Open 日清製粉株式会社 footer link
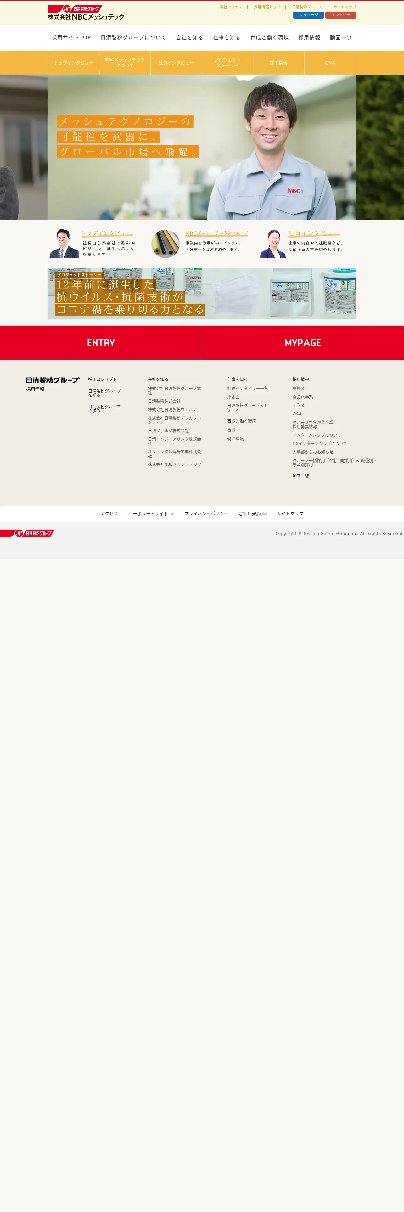 click(164, 401)
